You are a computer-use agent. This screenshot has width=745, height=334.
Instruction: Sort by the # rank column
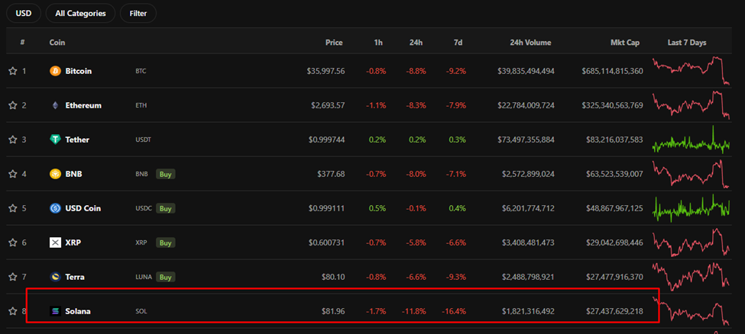[22, 42]
